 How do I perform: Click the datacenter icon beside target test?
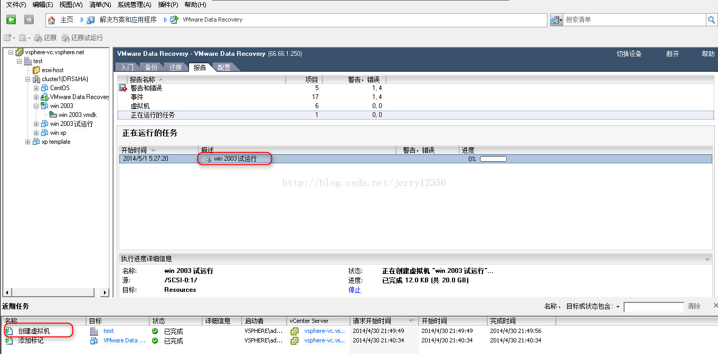tap(94, 331)
